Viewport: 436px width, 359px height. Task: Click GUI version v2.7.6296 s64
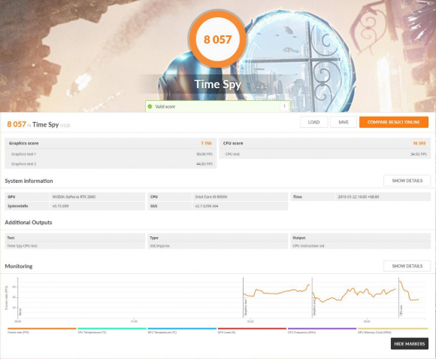207,206
